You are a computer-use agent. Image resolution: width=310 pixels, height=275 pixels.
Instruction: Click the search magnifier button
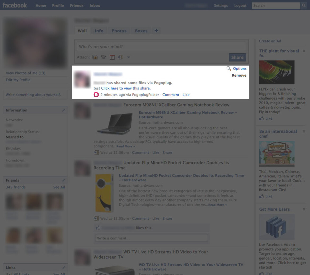coord(304,6)
